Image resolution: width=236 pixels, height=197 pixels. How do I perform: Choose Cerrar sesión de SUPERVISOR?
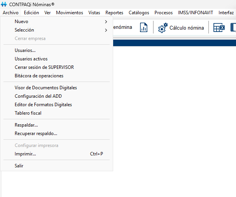point(57,67)
